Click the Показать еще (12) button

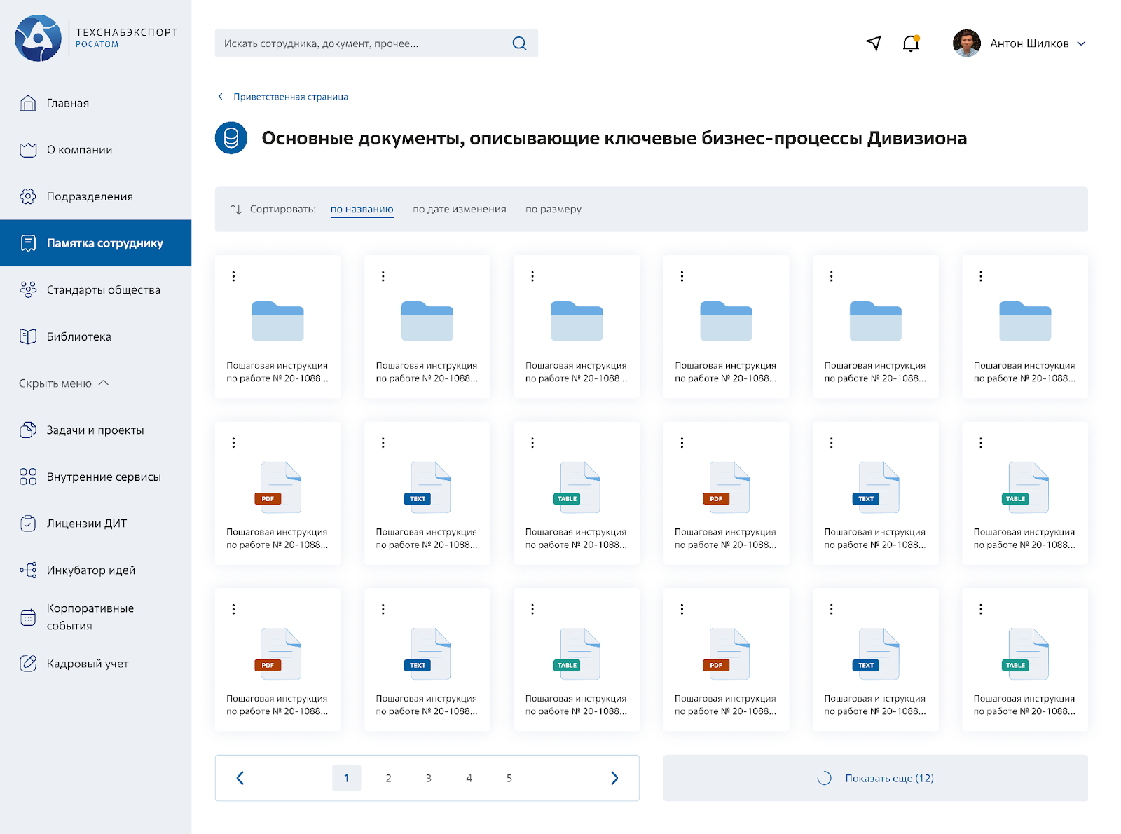(x=875, y=778)
